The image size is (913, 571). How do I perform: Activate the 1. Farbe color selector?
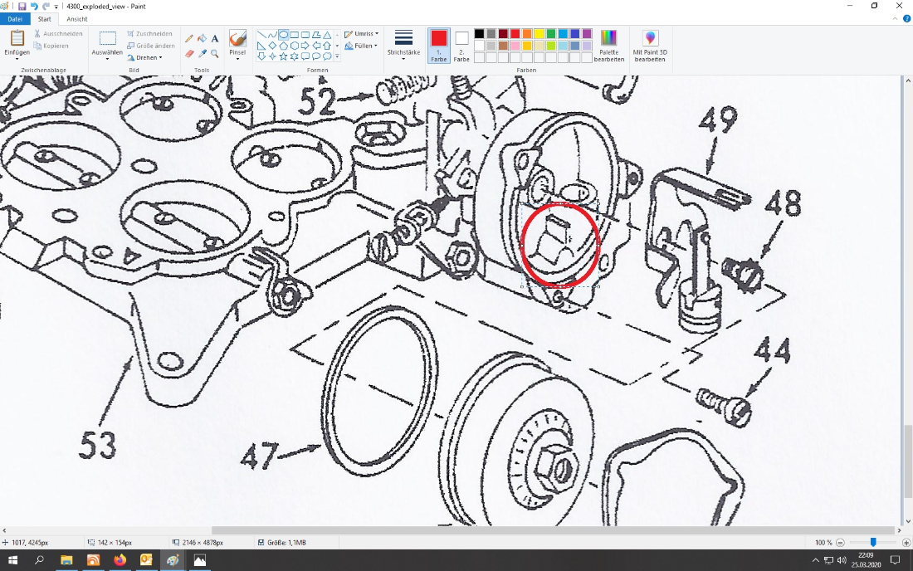pos(439,46)
